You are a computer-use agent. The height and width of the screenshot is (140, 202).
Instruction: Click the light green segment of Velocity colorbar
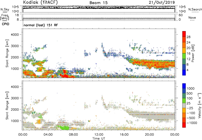(x=184, y=101)
